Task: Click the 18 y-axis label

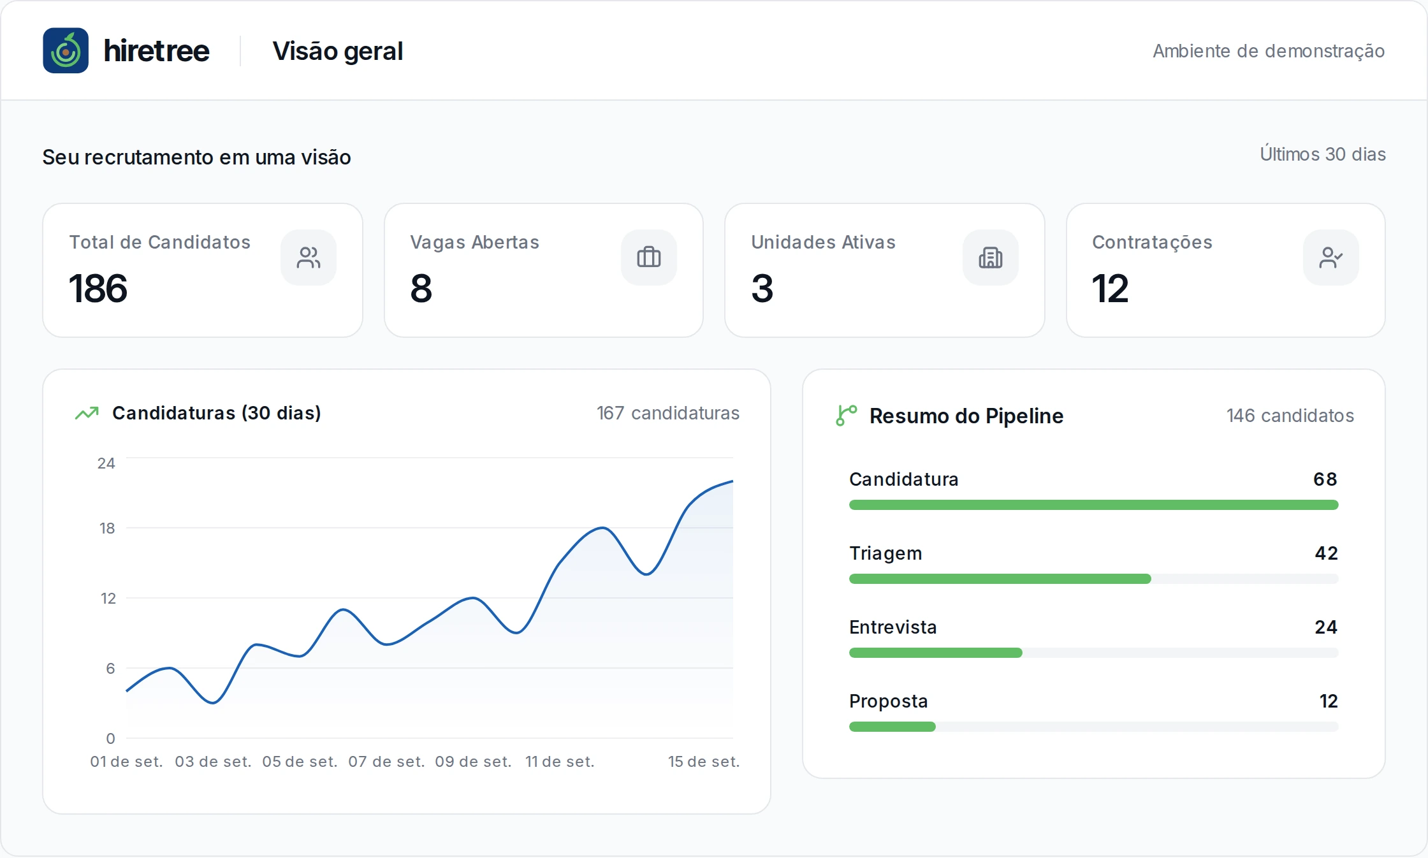Action: pyautogui.click(x=107, y=528)
